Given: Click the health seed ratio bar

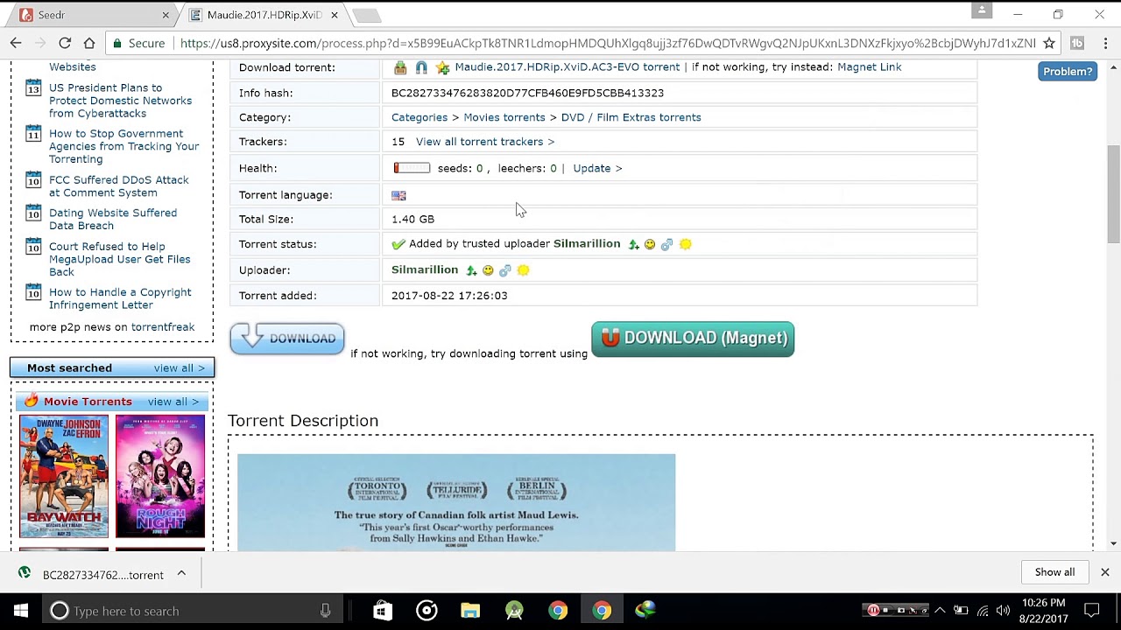Looking at the screenshot, I should (412, 168).
